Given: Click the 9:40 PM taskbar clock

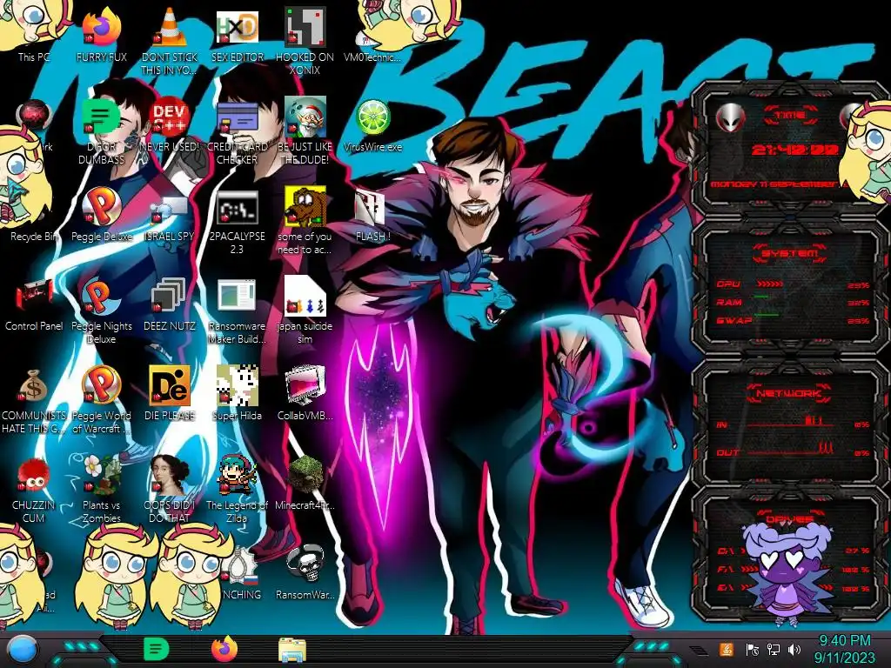Looking at the screenshot, I should tap(844, 641).
